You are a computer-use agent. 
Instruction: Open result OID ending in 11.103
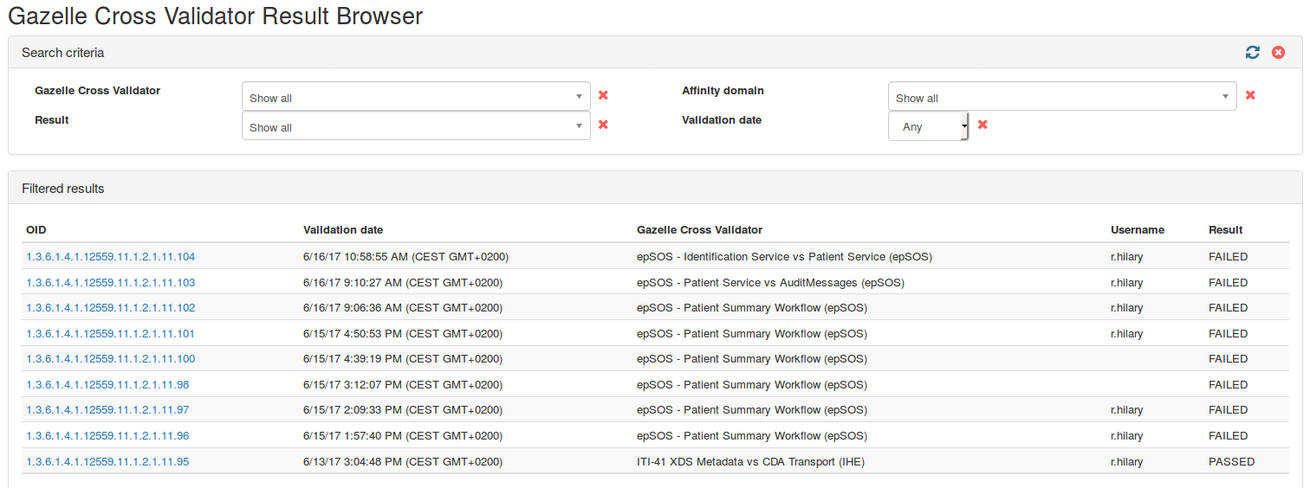(111, 283)
